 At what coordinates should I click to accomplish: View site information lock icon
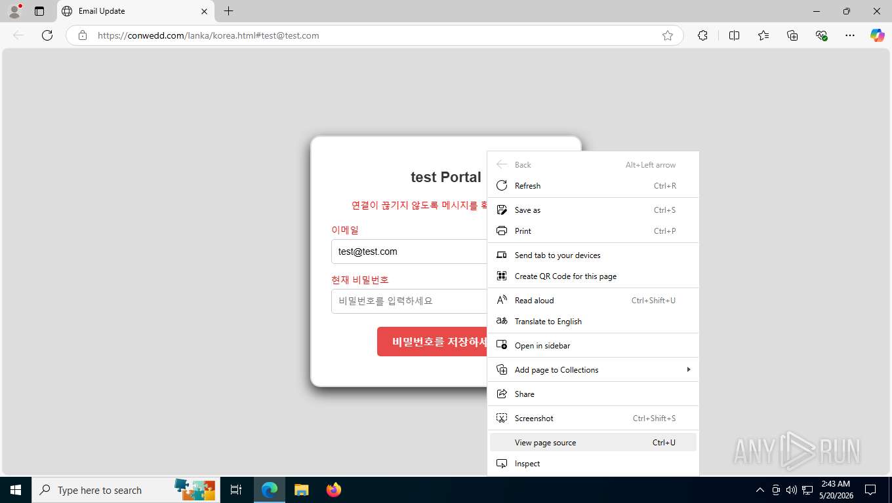tap(83, 35)
